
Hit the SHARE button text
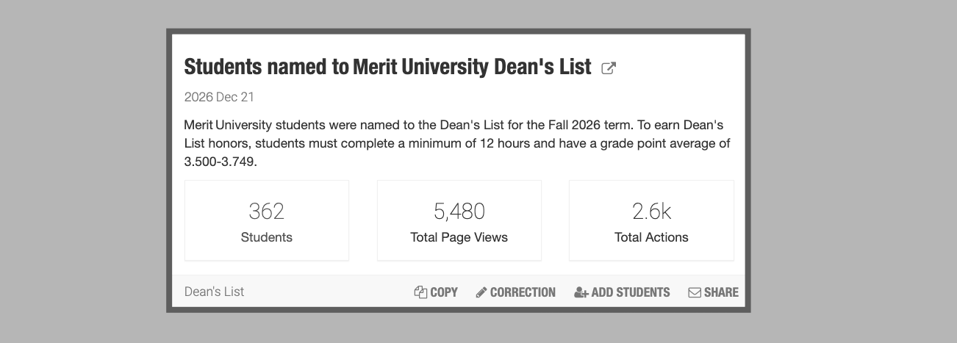coord(721,292)
